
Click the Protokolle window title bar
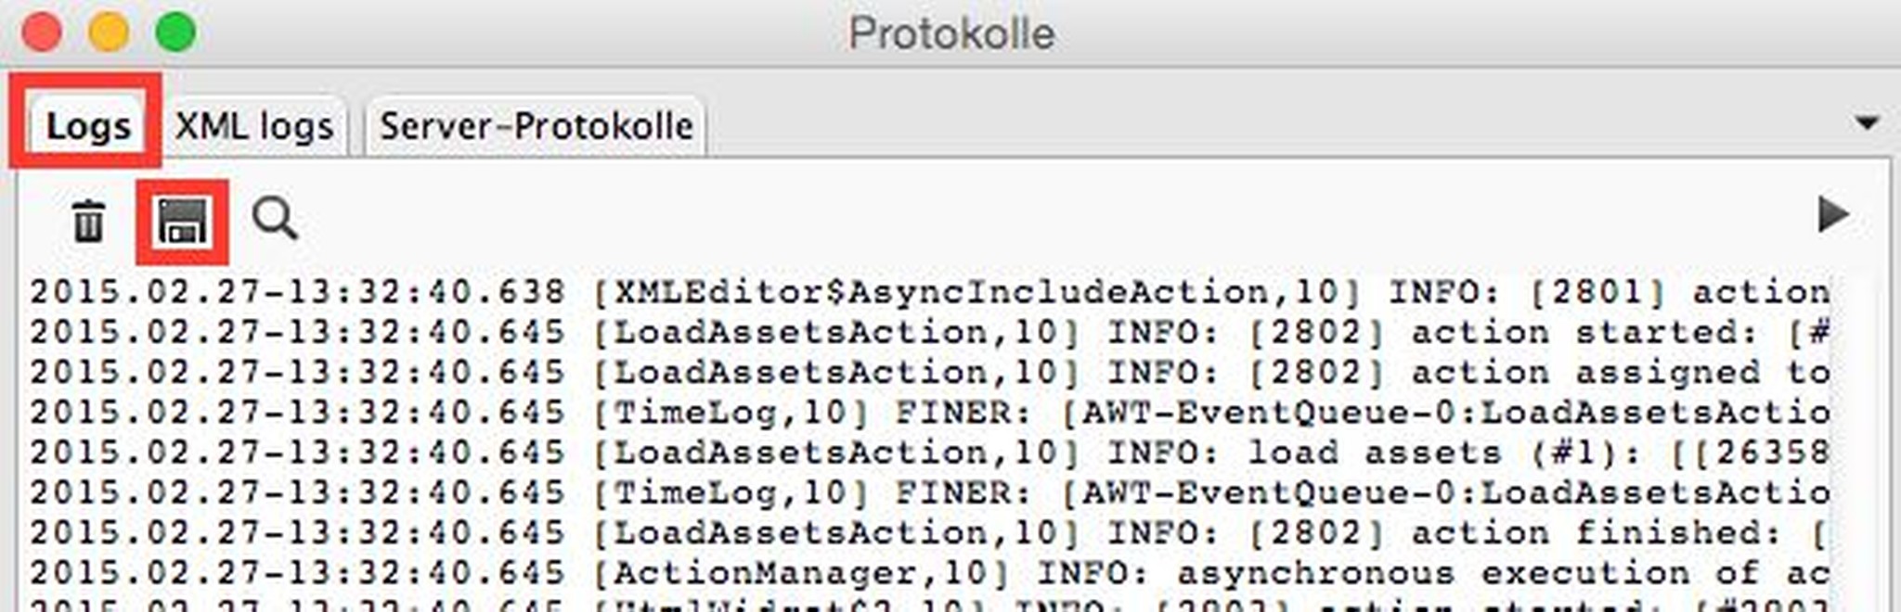coord(950,33)
